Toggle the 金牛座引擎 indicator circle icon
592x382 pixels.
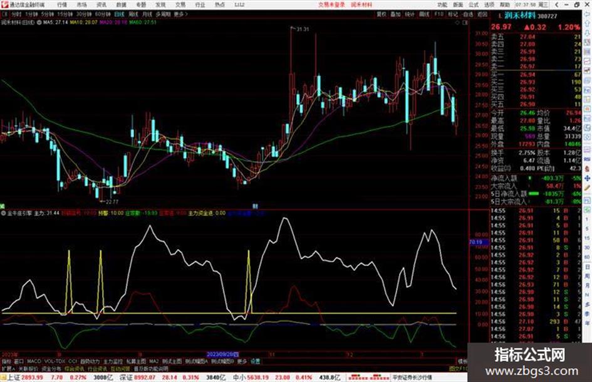(x=3, y=213)
